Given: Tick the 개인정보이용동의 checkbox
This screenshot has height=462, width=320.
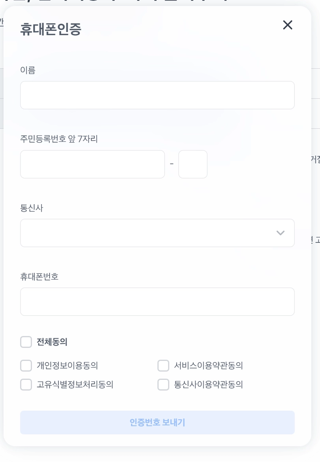Looking at the screenshot, I should click(26, 366).
